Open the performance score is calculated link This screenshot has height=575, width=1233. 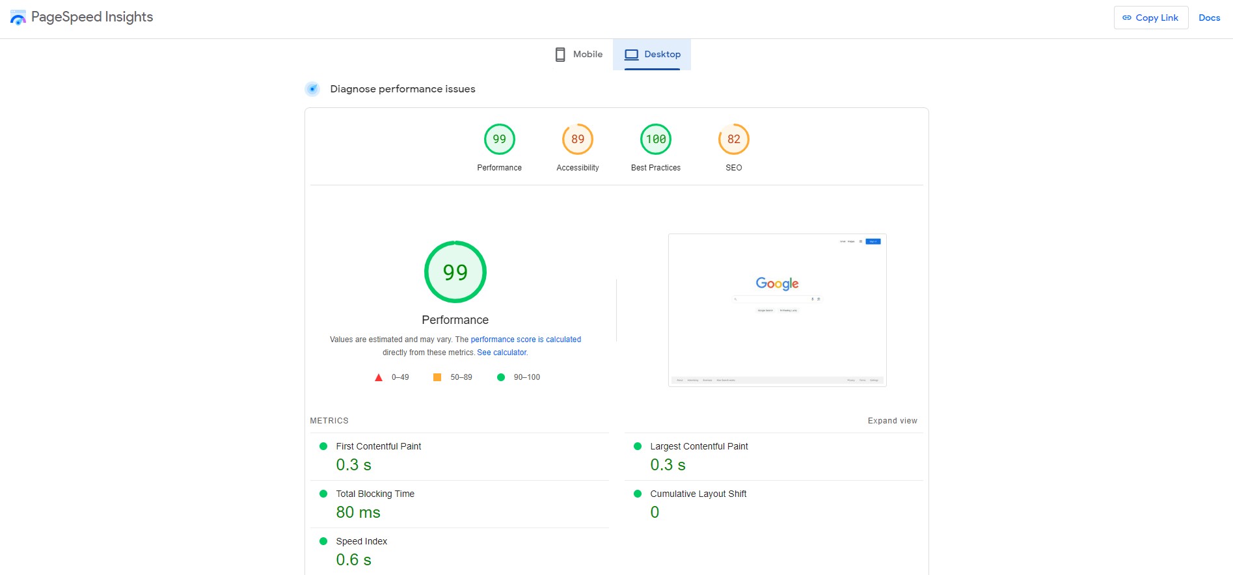525,340
